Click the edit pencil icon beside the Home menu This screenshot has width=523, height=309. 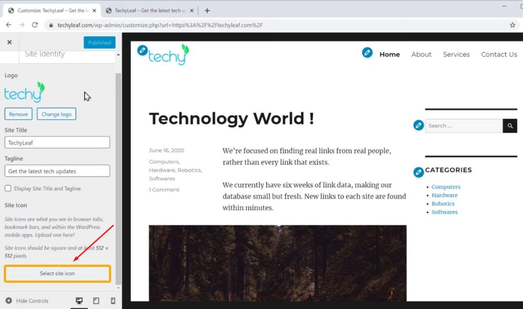point(367,53)
